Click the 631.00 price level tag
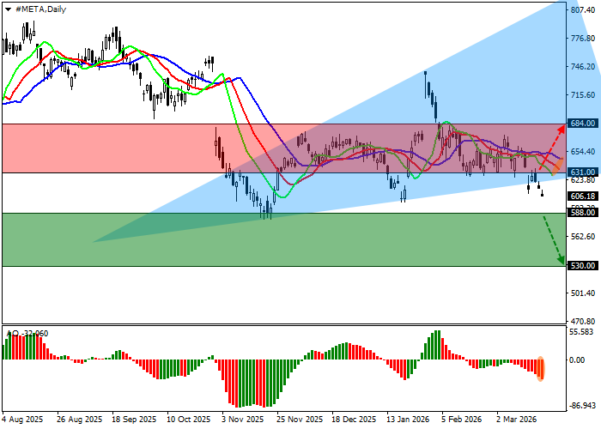 click(x=582, y=172)
